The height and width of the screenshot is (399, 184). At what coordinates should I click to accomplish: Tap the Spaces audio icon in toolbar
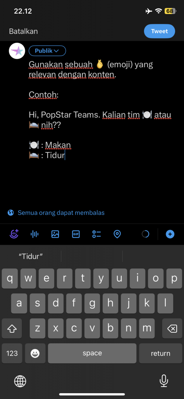(14, 234)
